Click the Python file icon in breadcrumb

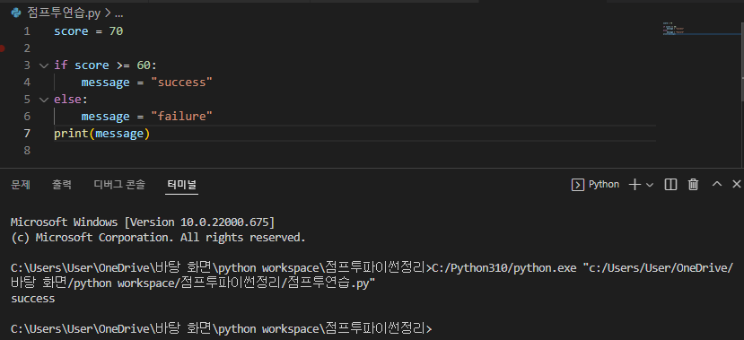click(x=17, y=13)
